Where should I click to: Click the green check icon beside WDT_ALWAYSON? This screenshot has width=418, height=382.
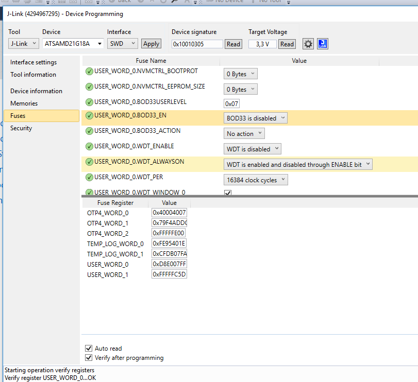pyautogui.click(x=89, y=162)
